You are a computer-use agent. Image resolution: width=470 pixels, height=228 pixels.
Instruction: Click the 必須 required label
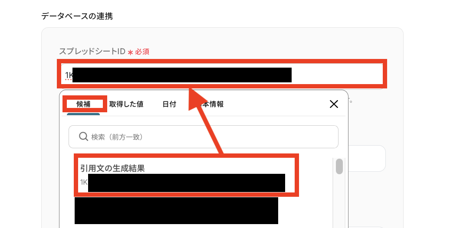point(142,52)
